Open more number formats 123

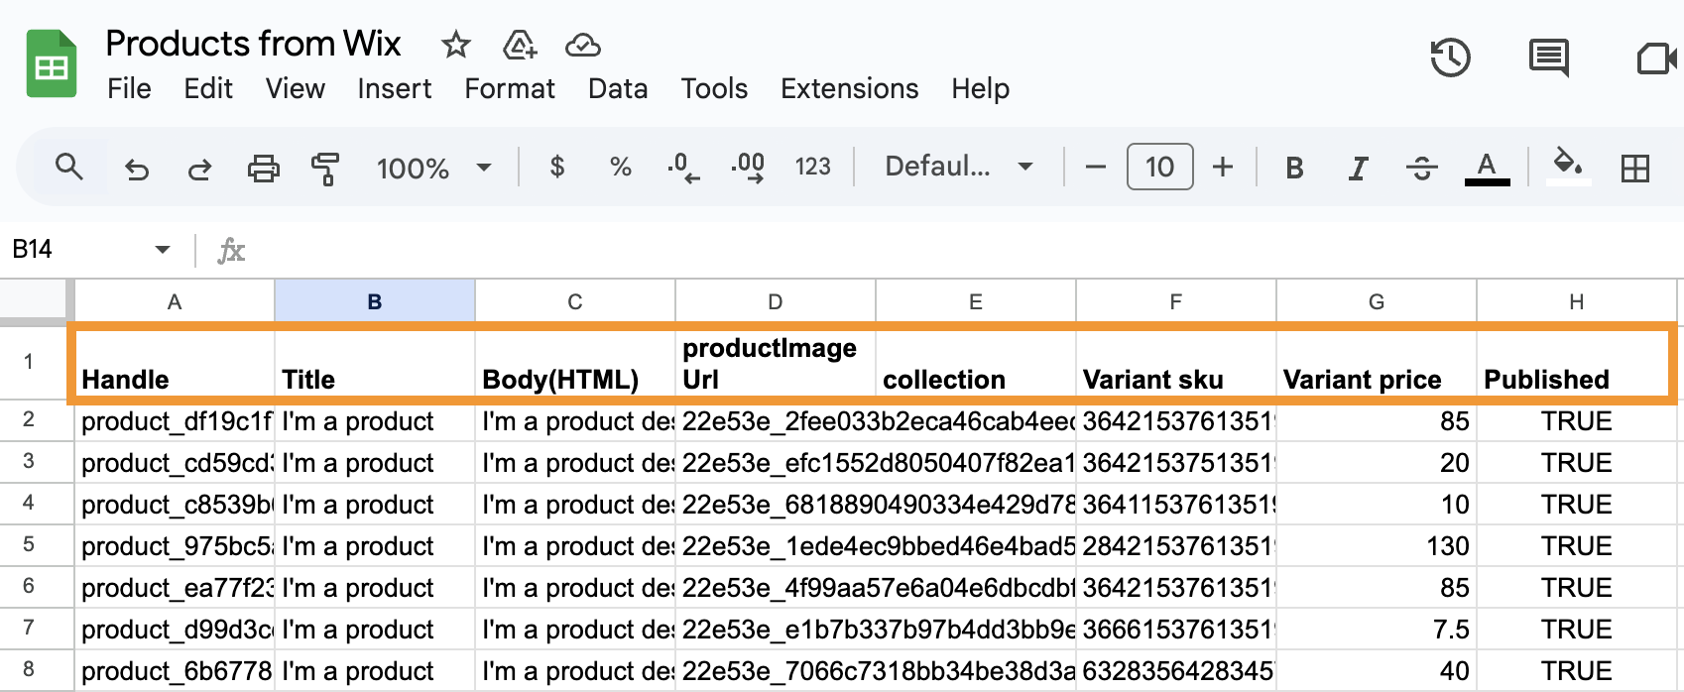[812, 167]
